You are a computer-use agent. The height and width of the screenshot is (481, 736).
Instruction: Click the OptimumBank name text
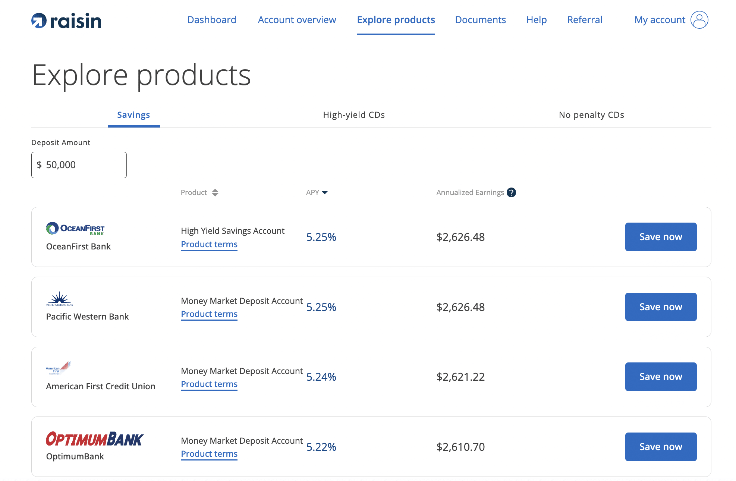(75, 456)
